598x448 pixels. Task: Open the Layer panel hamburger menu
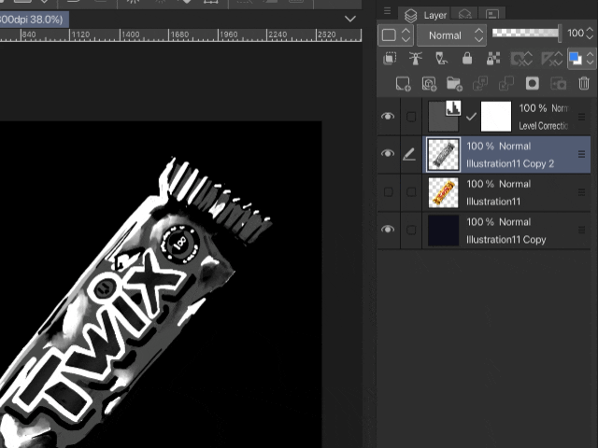387,11
